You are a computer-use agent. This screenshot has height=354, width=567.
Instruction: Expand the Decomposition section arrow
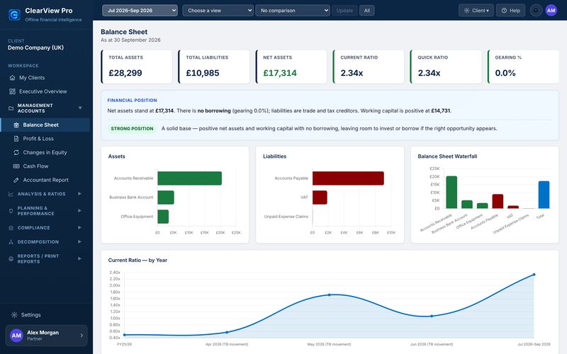click(x=79, y=241)
